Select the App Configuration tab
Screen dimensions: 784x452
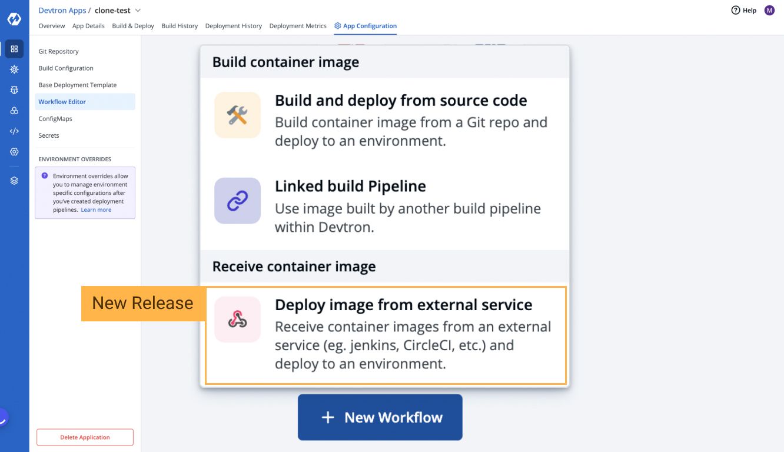366,26
